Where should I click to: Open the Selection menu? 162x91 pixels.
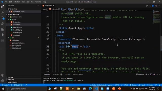[x=17, y=2]
